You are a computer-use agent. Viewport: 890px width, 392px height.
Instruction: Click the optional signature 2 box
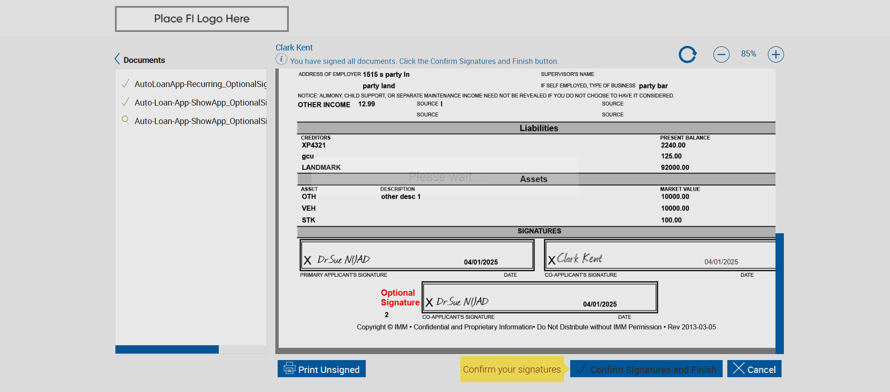tap(540, 297)
